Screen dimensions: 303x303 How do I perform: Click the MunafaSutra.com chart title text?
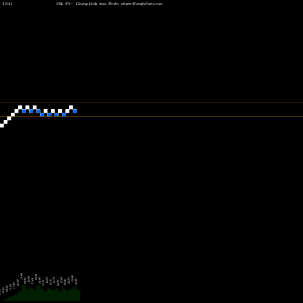point(147,4)
